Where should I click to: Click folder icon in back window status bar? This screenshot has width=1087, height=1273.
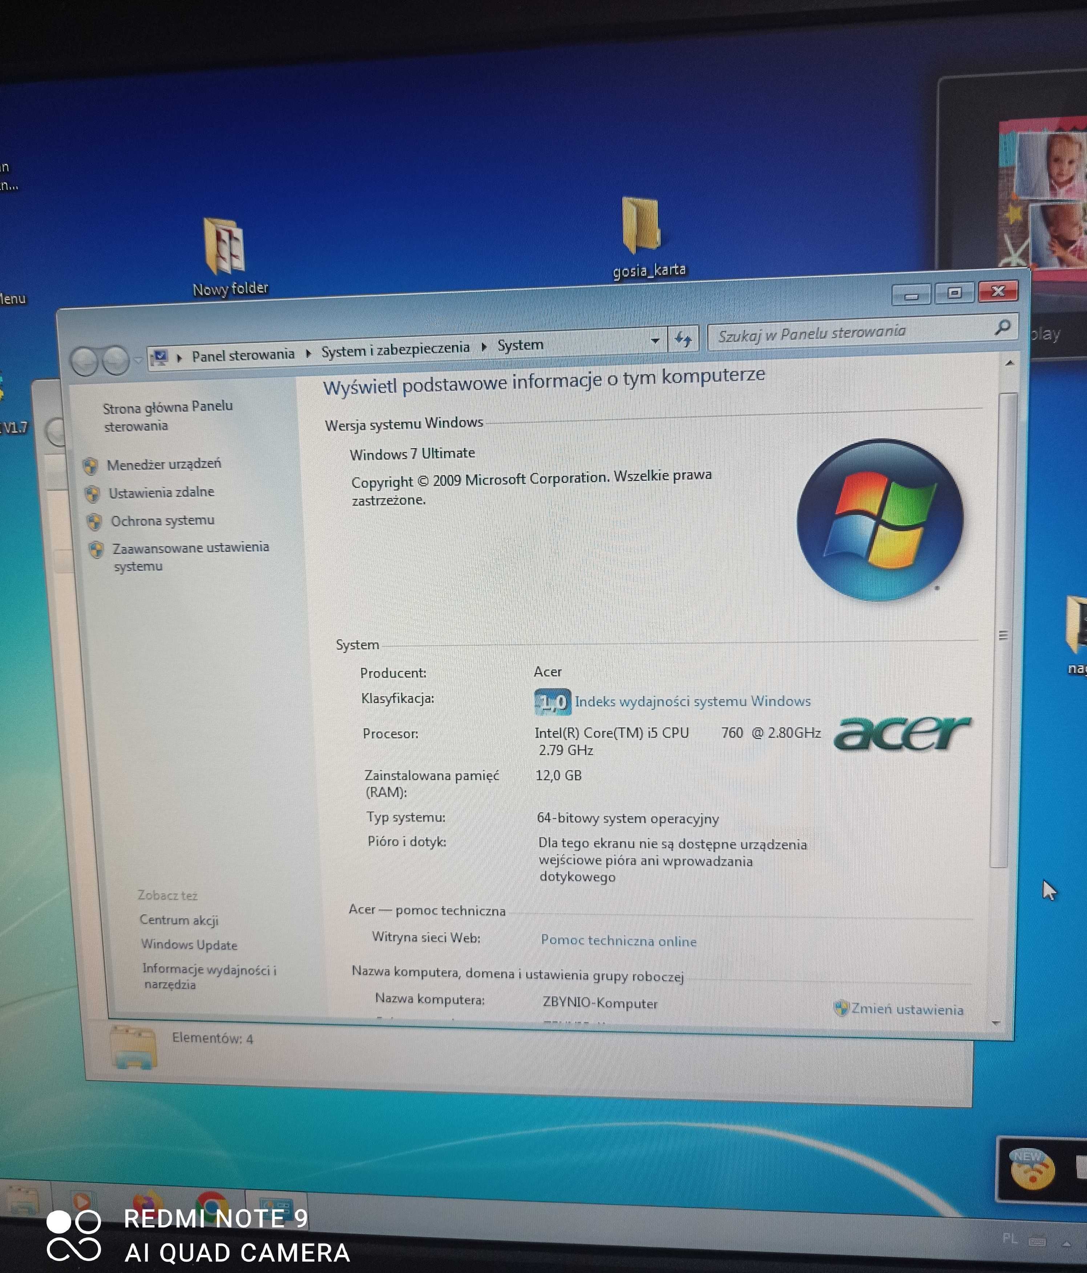(x=133, y=1047)
